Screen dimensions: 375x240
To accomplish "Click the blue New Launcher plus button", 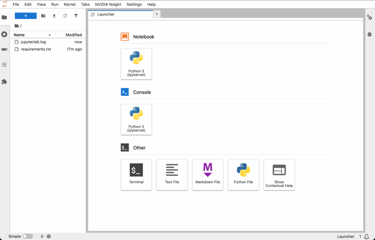I will (x=26, y=16).
